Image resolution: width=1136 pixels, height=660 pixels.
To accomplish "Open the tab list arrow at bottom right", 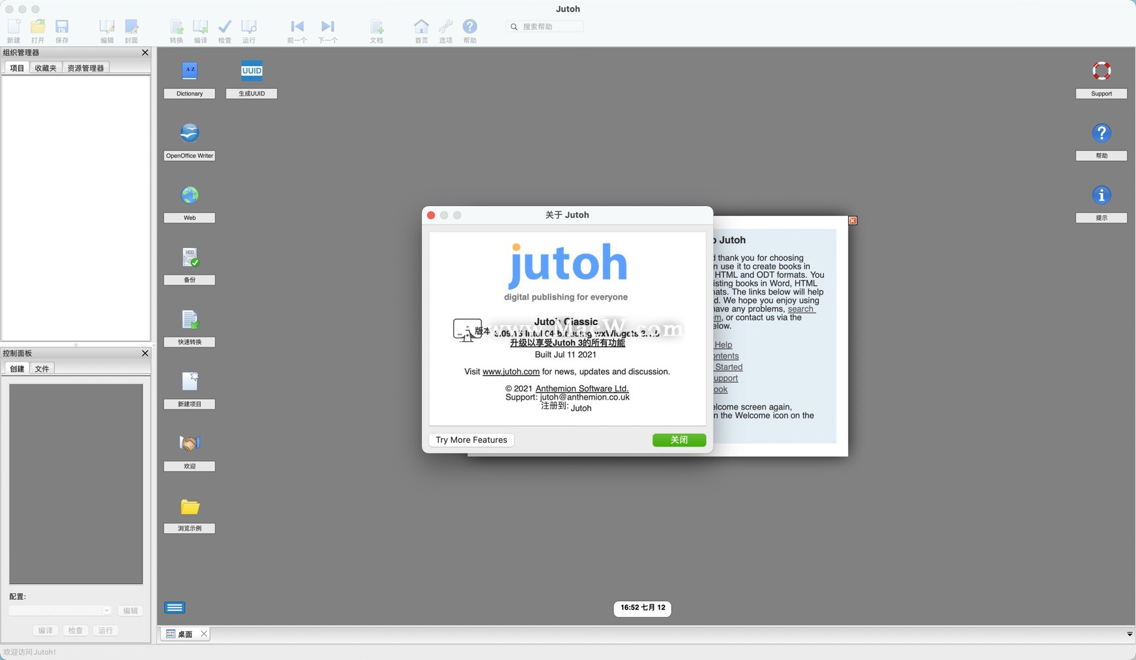I will (1129, 634).
